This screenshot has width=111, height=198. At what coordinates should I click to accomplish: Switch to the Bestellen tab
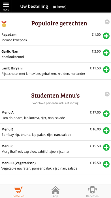pos(18,192)
